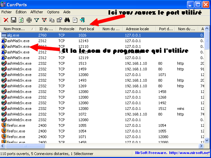Click the alg.exe process icon
The height and width of the screenshot is (158, 211).
(4, 35)
